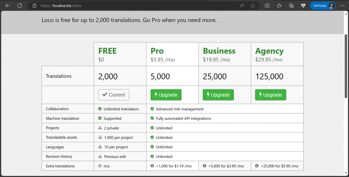Upgrade to the Business plan
This screenshot has width=349, height=177.
coord(218,95)
